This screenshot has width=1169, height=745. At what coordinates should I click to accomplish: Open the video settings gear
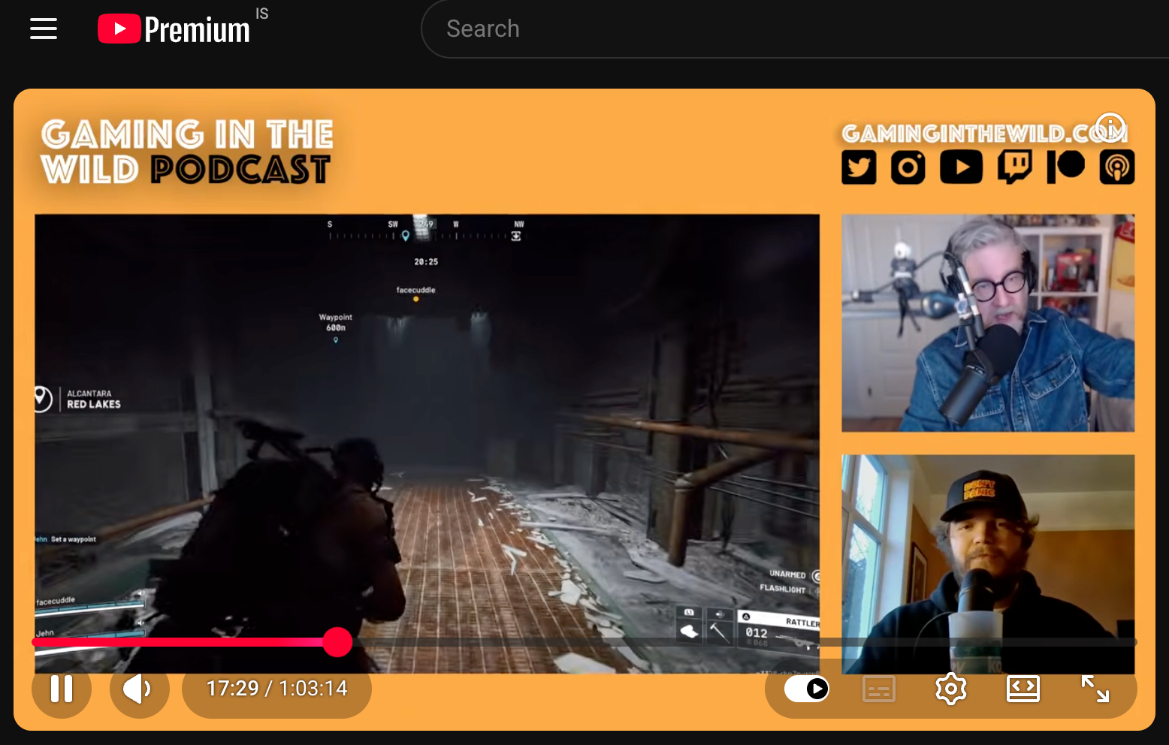pyautogui.click(x=950, y=689)
